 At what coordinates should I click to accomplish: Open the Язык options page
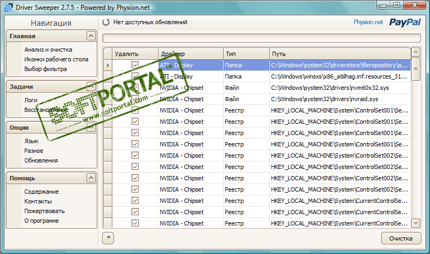coord(31,141)
